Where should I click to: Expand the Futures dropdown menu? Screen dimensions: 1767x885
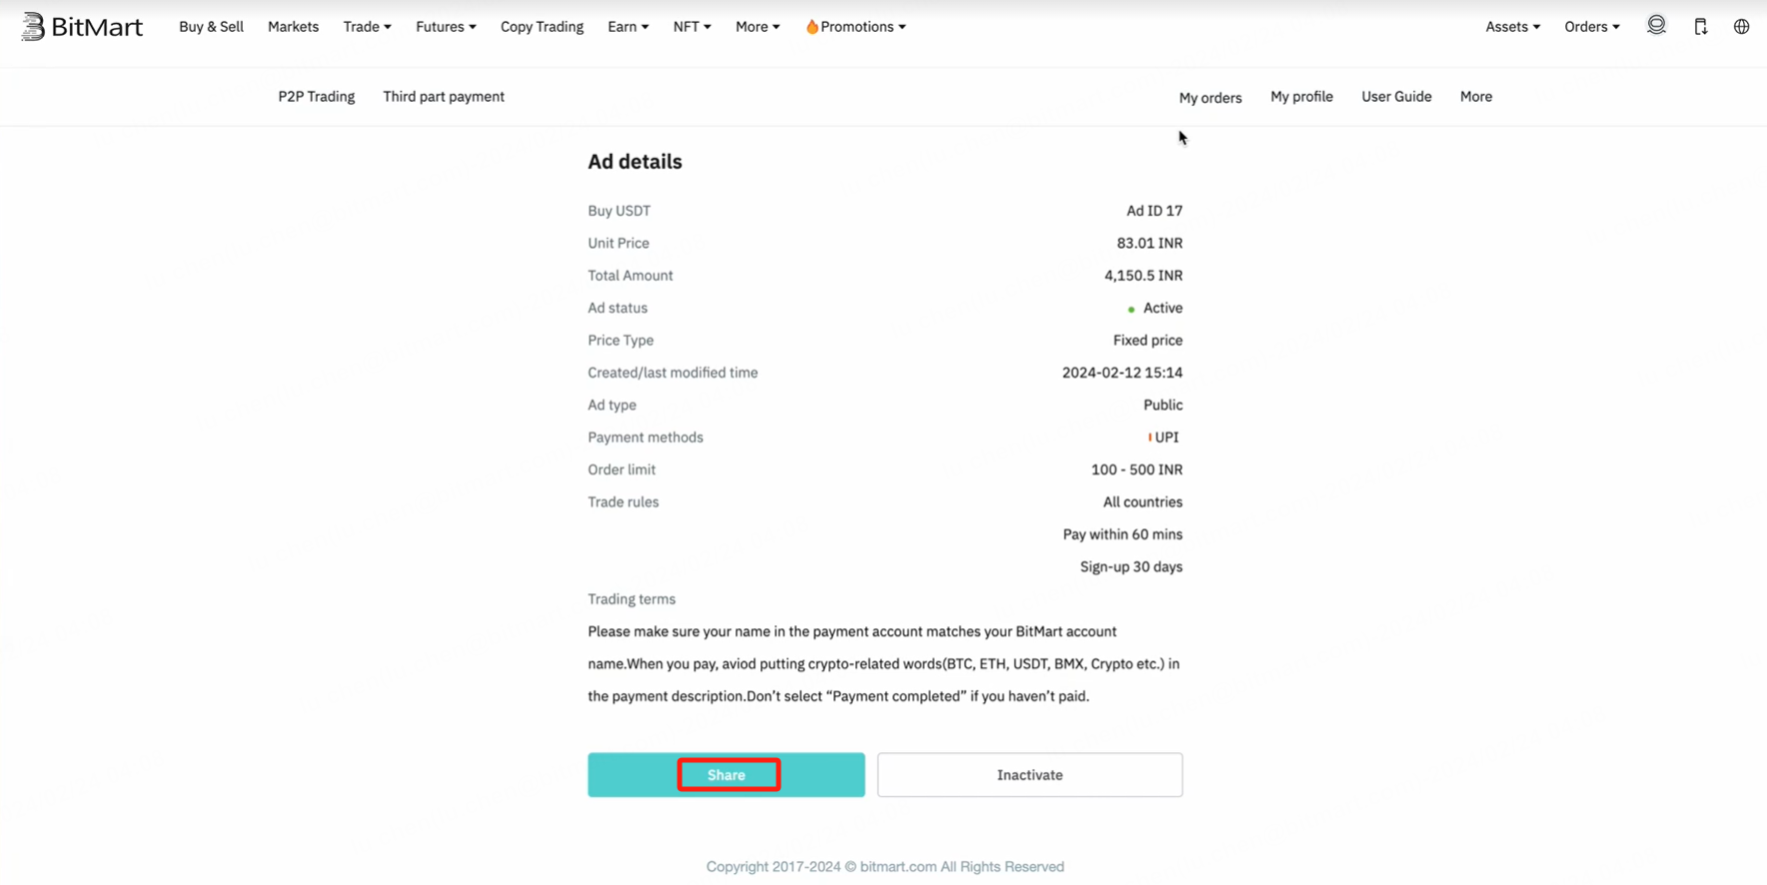pyautogui.click(x=446, y=27)
